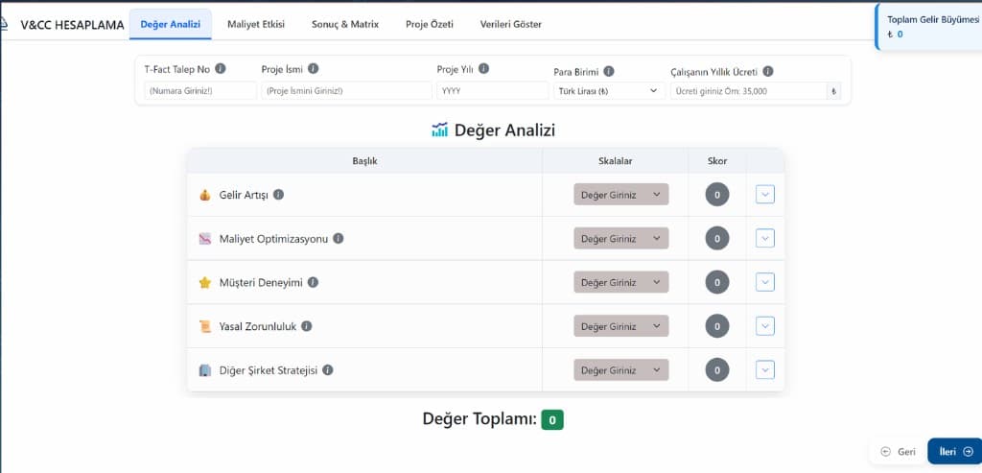Viewport: 982px width, 473px height.
Task: Click the info icon beside Yasal Zorunluluk
Action: [x=307, y=326]
